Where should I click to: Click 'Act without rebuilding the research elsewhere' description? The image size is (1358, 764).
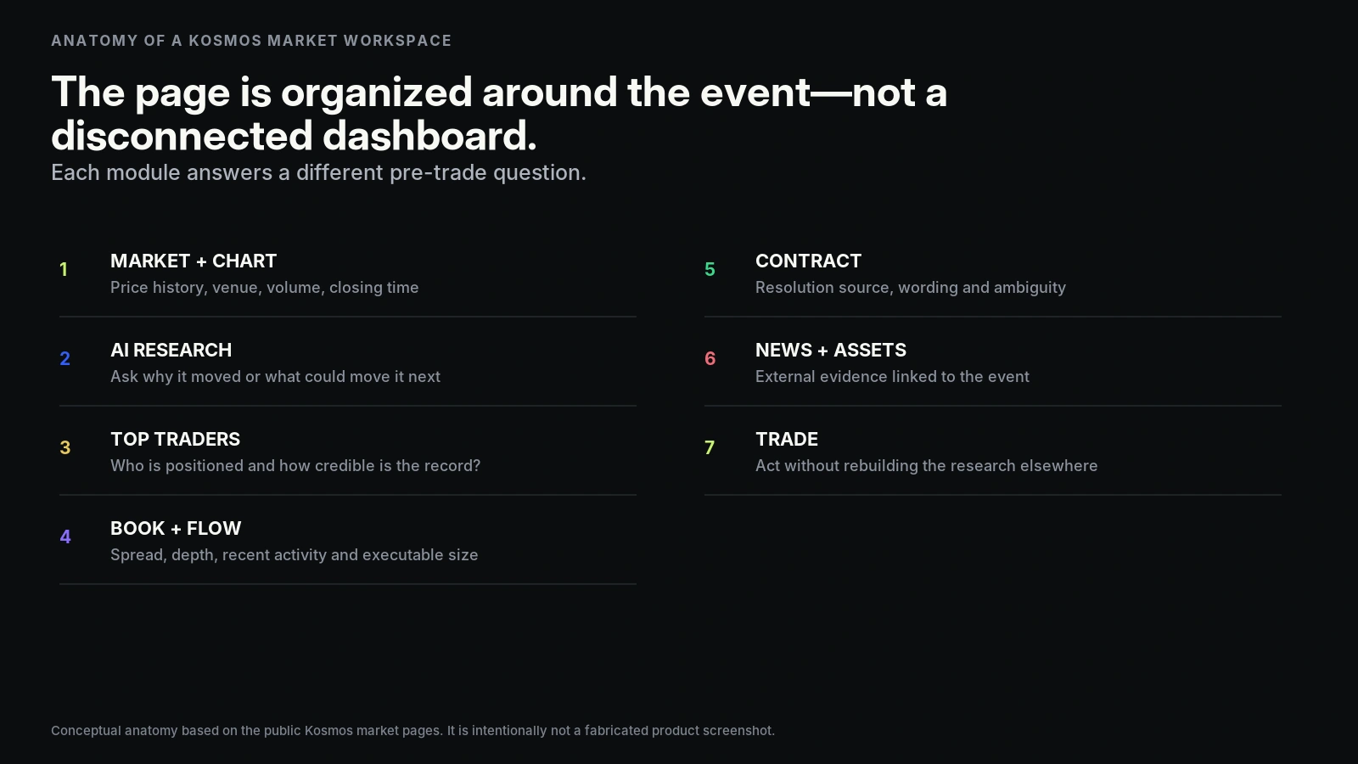point(926,466)
